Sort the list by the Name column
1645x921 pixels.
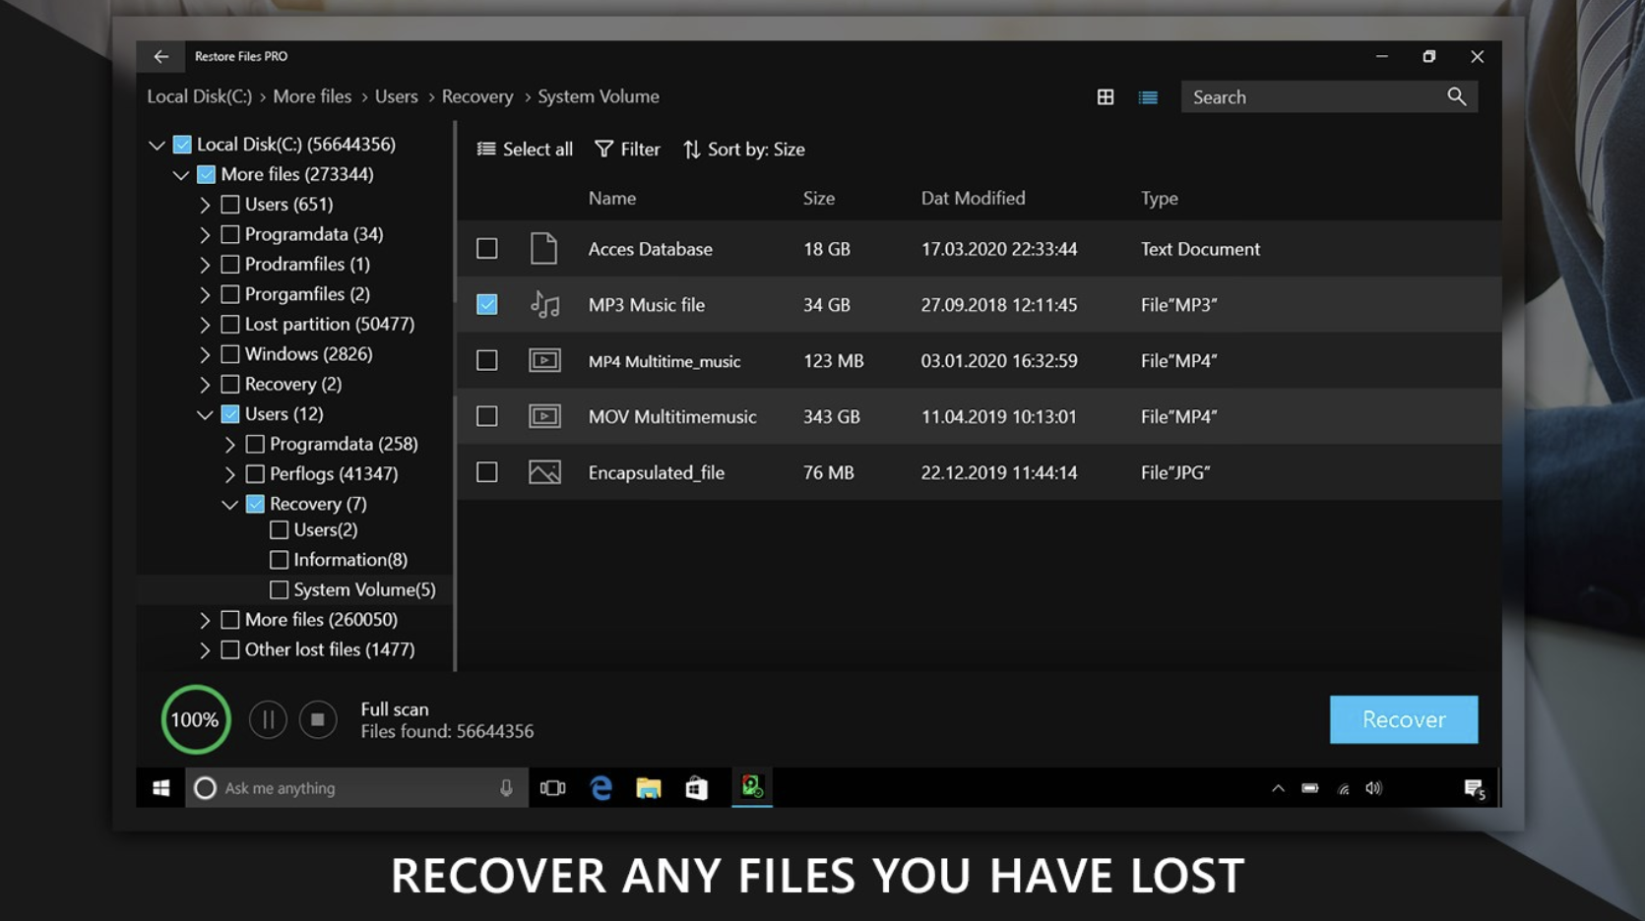pos(612,198)
